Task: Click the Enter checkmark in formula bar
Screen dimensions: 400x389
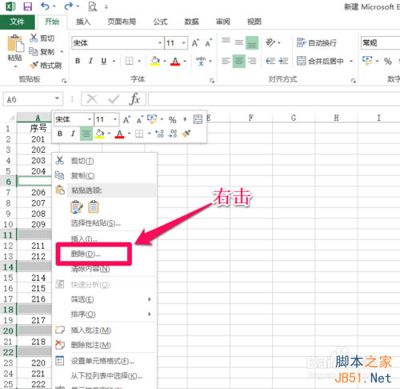Action: tap(114, 99)
